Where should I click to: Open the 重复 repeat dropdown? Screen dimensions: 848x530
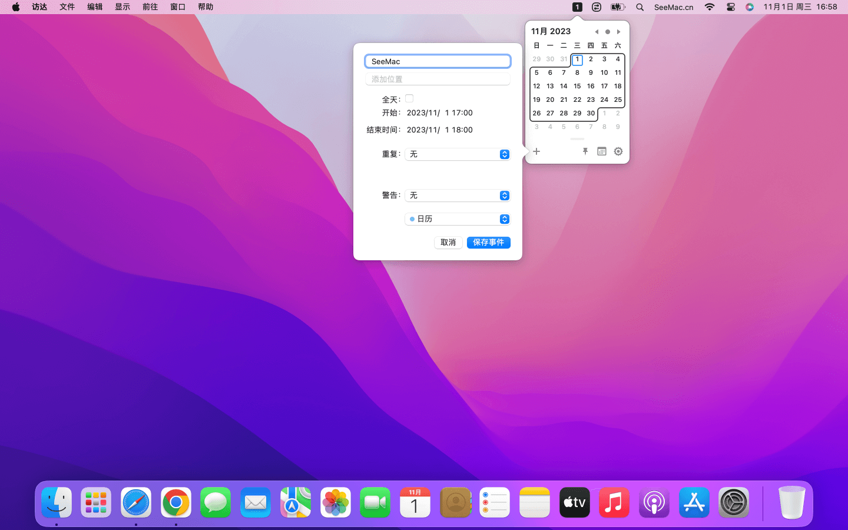click(x=458, y=154)
